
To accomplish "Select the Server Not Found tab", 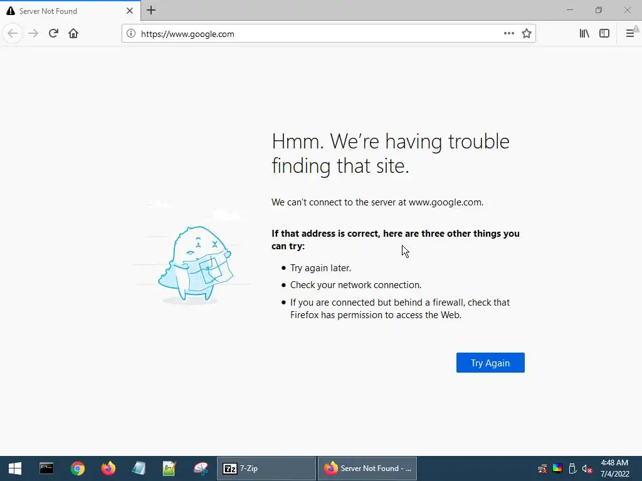I will click(70, 11).
